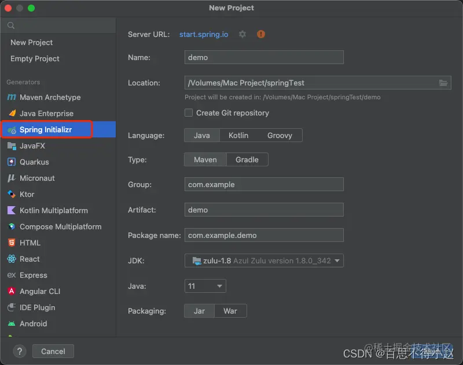This screenshot has width=463, height=365.
Task: Select New Project in sidebar
Action: tap(32, 42)
